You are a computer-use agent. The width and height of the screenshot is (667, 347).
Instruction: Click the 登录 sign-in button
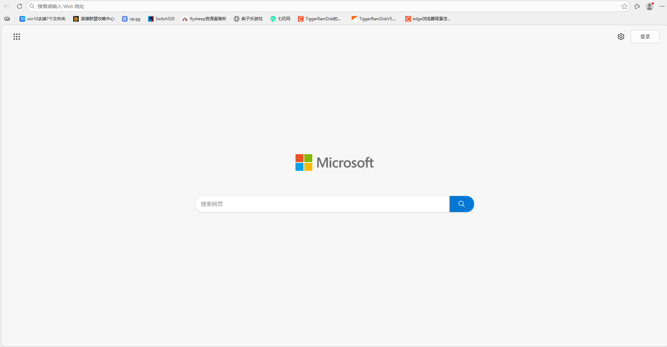point(645,37)
